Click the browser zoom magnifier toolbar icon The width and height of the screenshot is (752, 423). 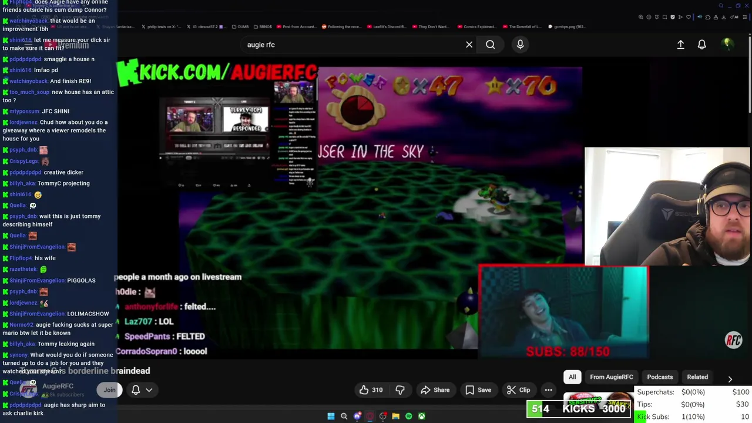[641, 17]
